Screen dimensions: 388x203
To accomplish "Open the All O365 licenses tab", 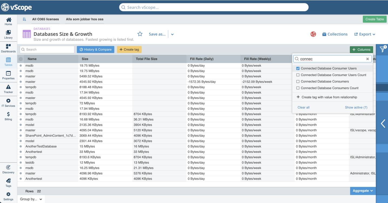I will click(45, 19).
